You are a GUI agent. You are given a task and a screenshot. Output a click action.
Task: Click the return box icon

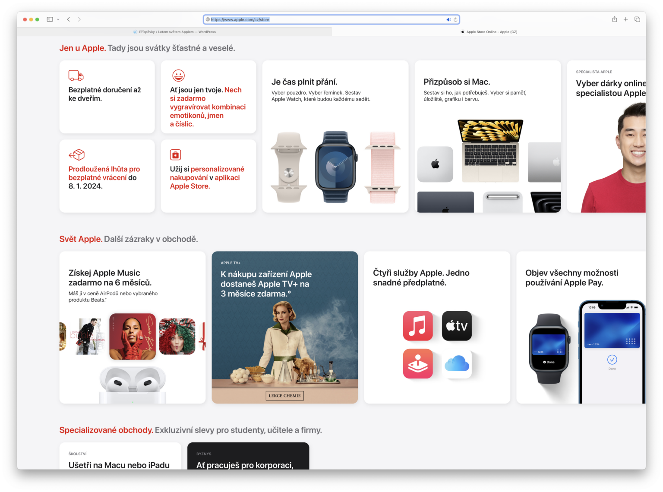(x=76, y=155)
